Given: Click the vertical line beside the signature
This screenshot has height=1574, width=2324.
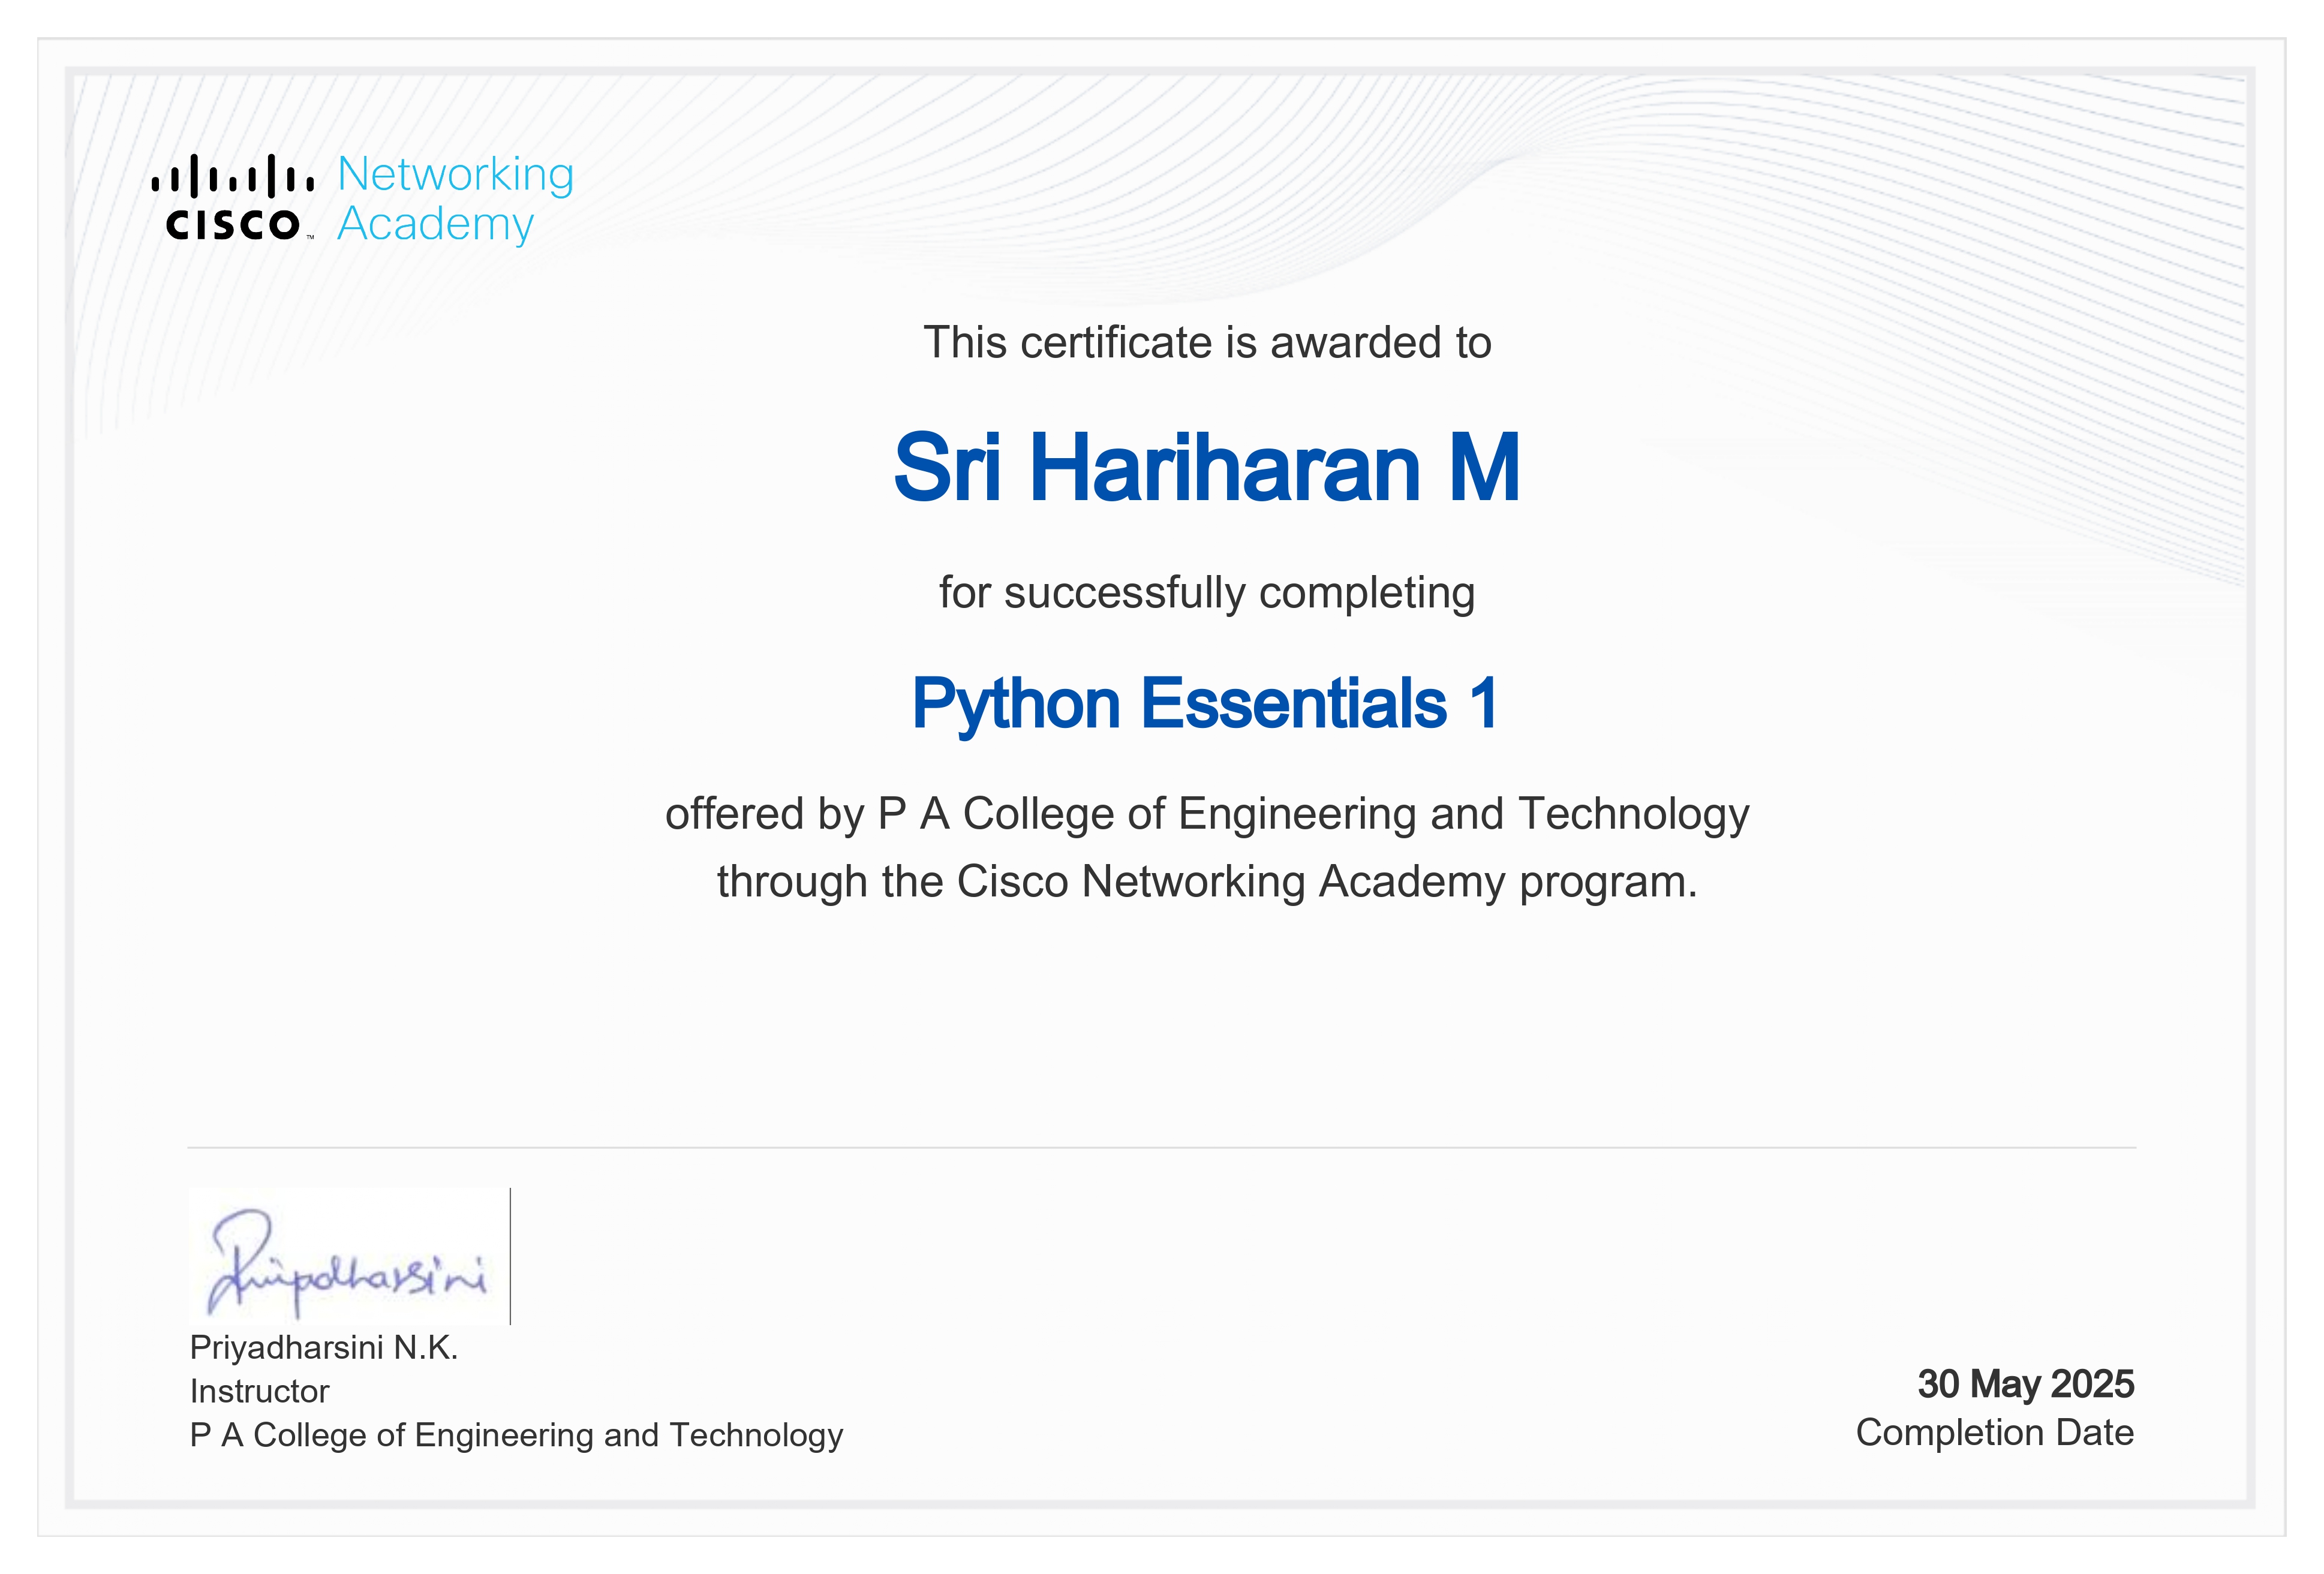Looking at the screenshot, I should pyautogui.click(x=510, y=1256).
